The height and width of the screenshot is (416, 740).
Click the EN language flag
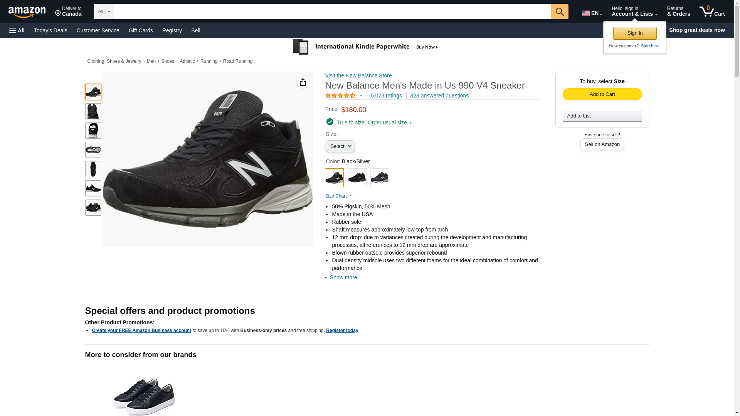point(586,13)
